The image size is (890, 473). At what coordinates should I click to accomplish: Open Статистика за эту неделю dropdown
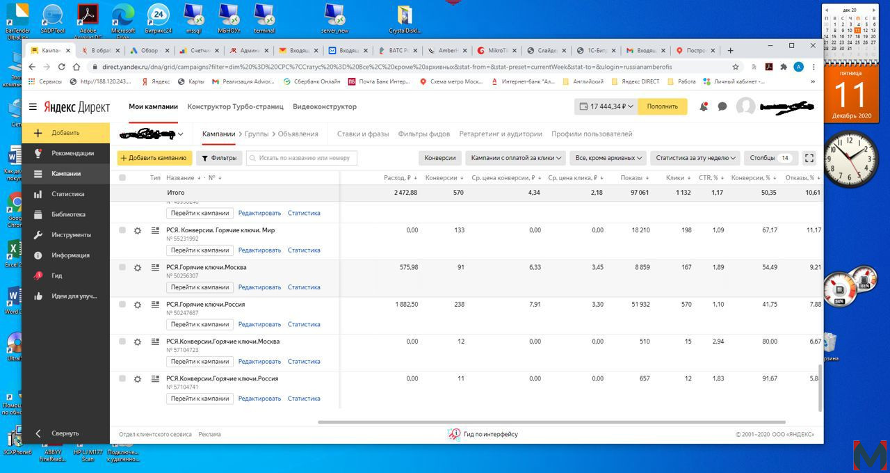tap(695, 158)
